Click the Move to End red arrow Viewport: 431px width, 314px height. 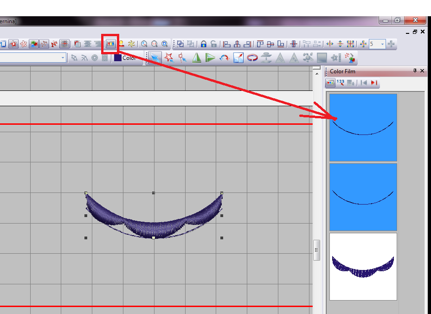(374, 83)
